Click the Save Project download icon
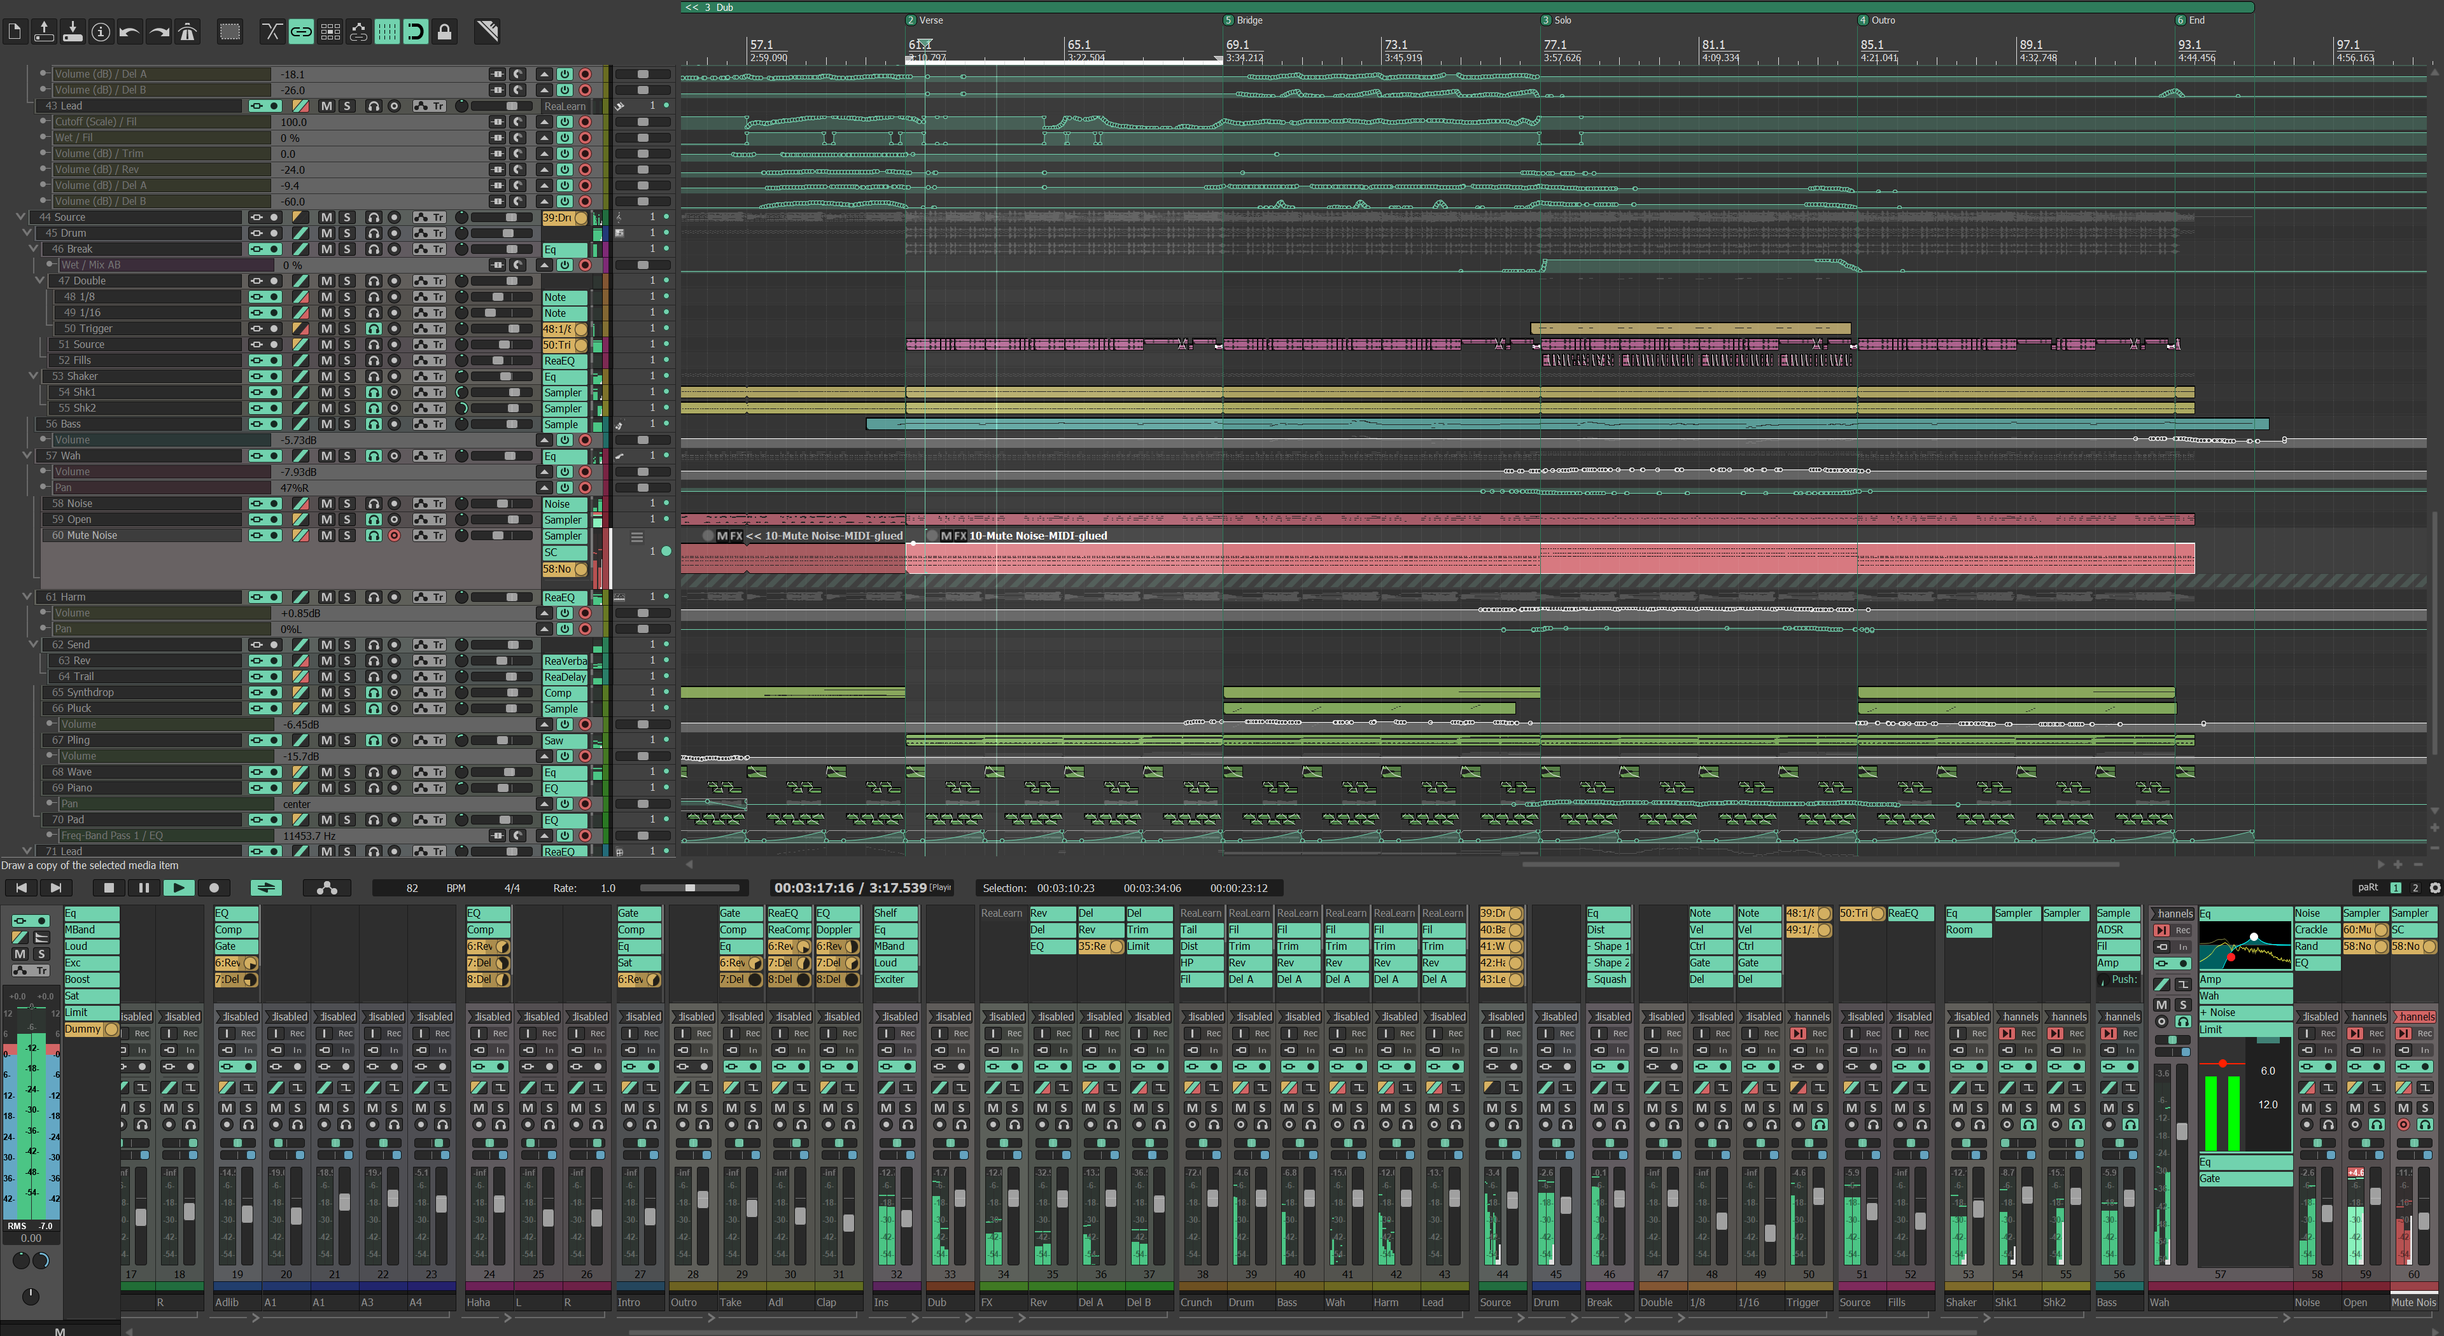The height and width of the screenshot is (1336, 2444). [72, 32]
